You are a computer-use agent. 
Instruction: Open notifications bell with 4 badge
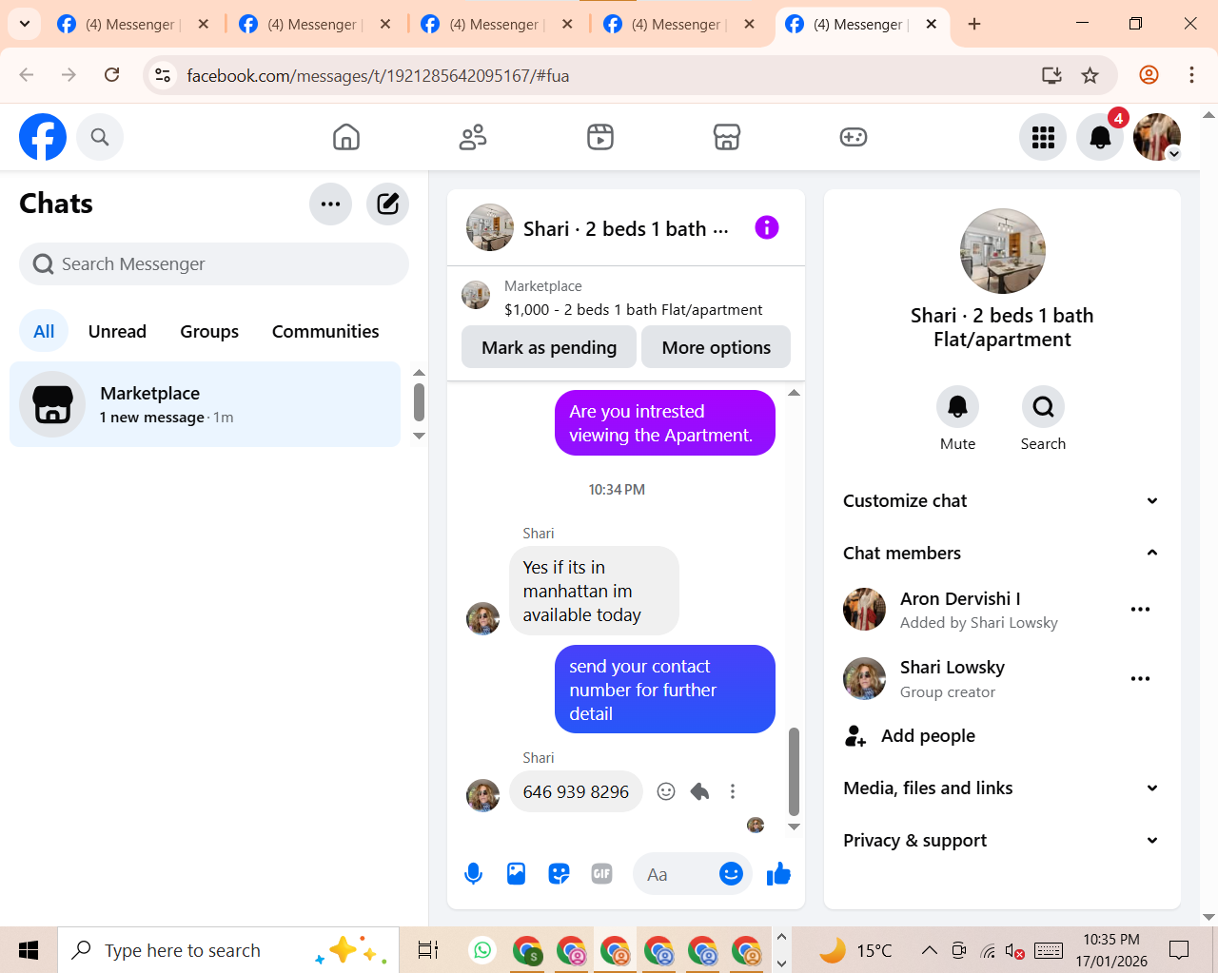[1100, 137]
